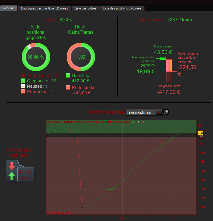213x221 pixels.
Task: Open the Liste des ordres tab
Action: point(86,8)
